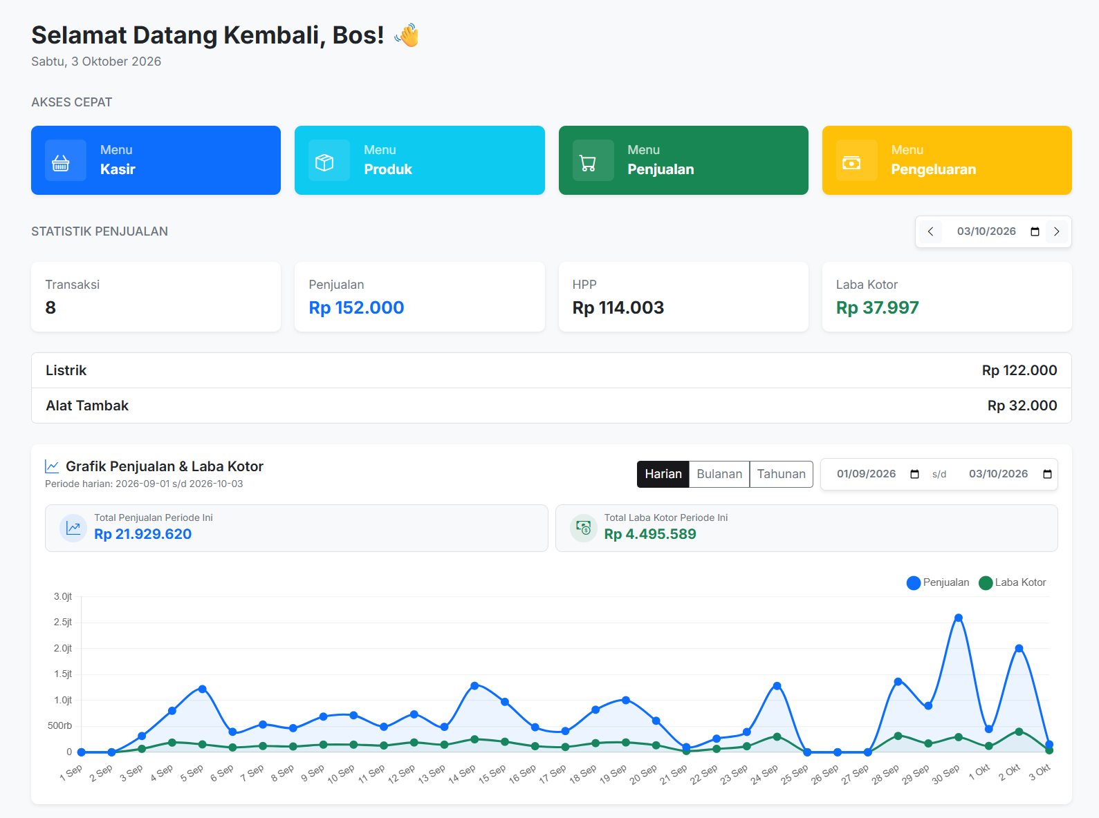The image size is (1099, 818).
Task: Toggle Penjualan series in chart legend
Action: coord(938,582)
